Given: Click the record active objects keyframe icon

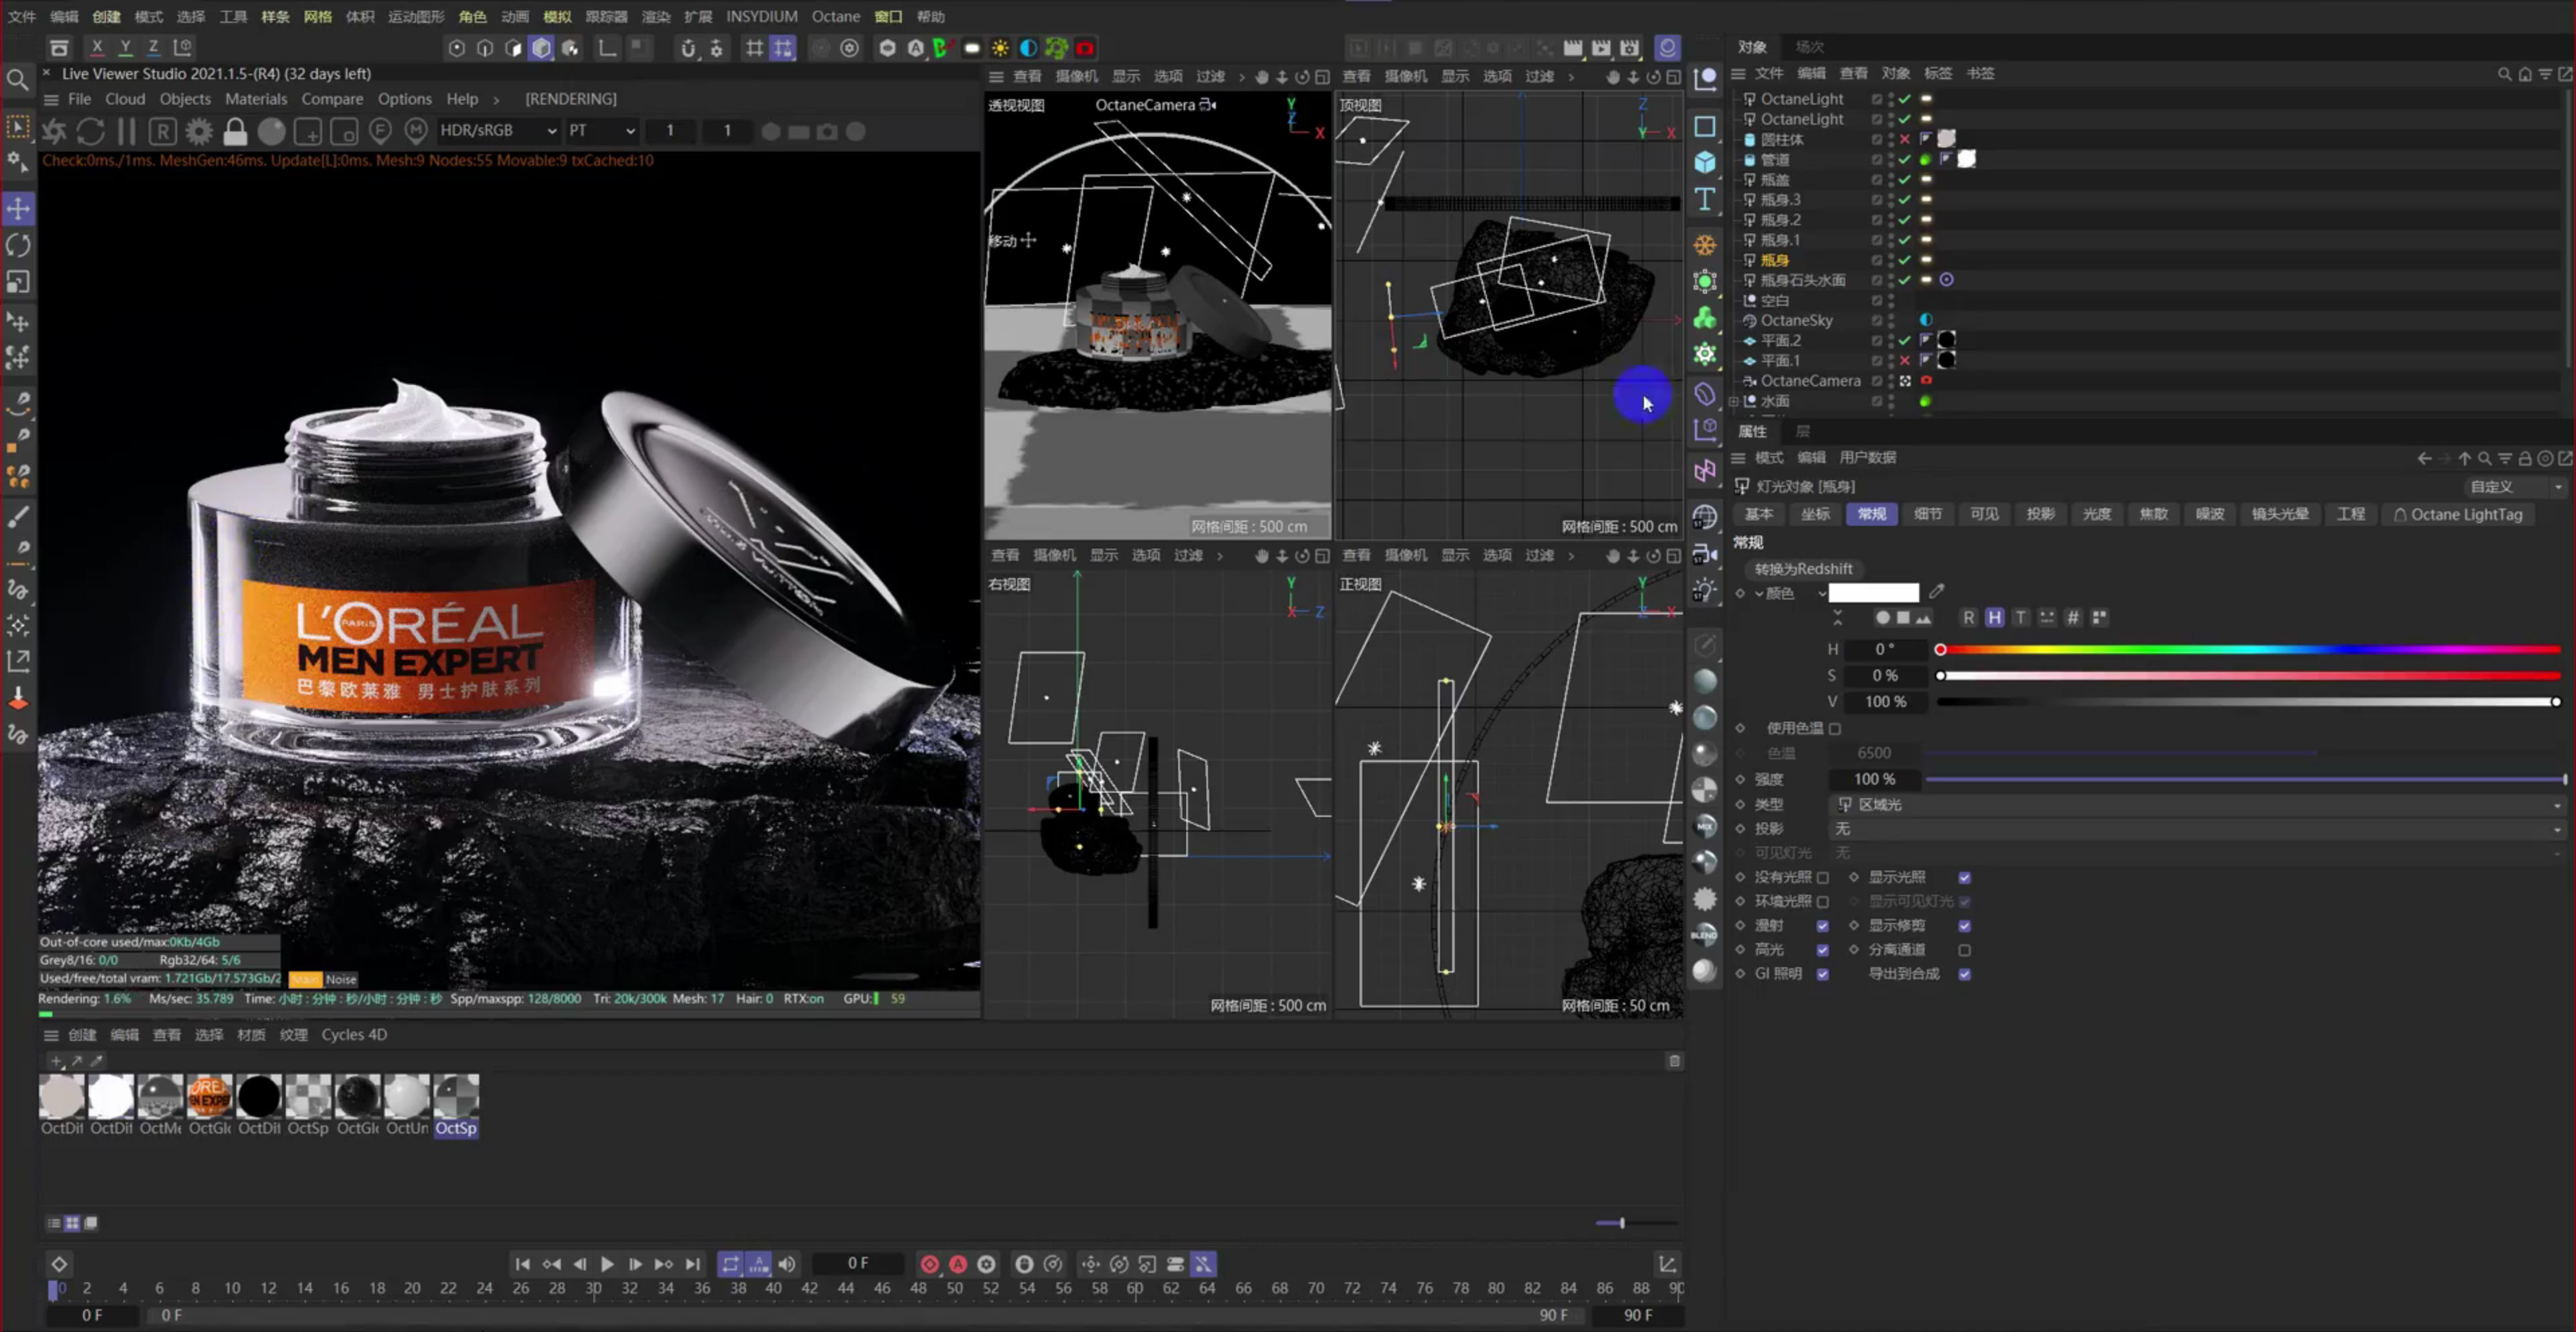Looking at the screenshot, I should point(929,1264).
